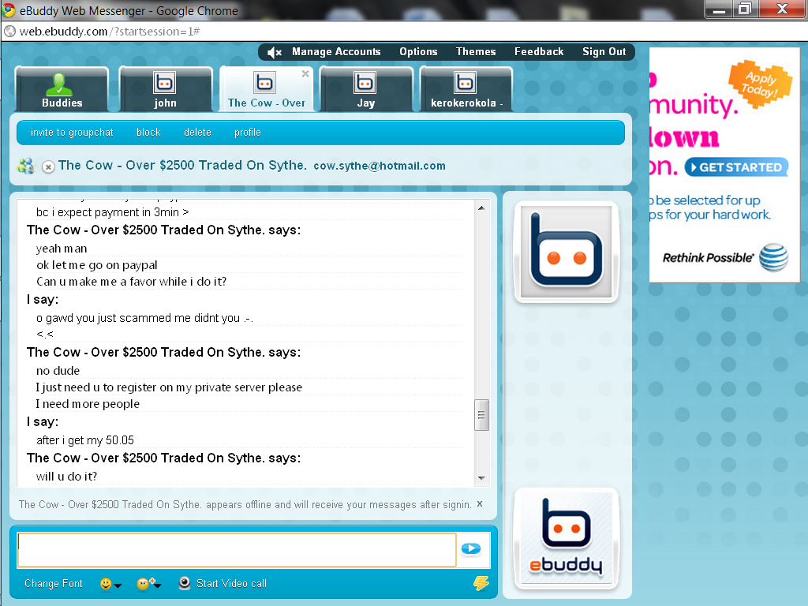This screenshot has width=808, height=606.
Task: Click 'register on my private server' message
Action: (169, 387)
